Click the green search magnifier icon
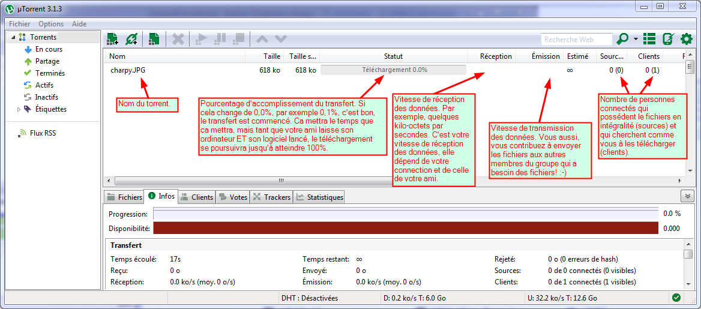The height and width of the screenshot is (309, 701). pos(622,40)
